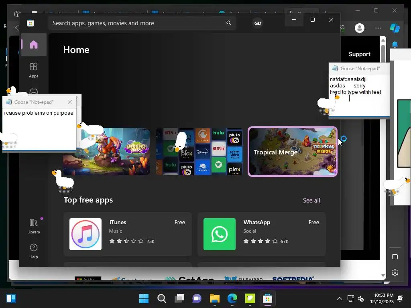Open File Explorer on taskbar
The height and width of the screenshot is (308, 411).
coord(215,298)
